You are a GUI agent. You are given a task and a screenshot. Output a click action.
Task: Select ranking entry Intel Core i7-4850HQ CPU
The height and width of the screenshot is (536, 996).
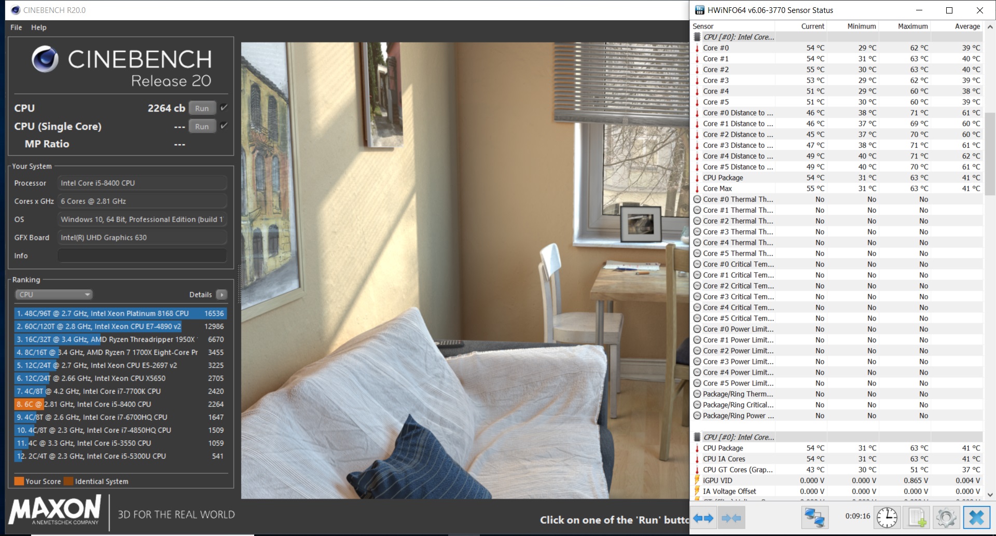click(x=120, y=430)
